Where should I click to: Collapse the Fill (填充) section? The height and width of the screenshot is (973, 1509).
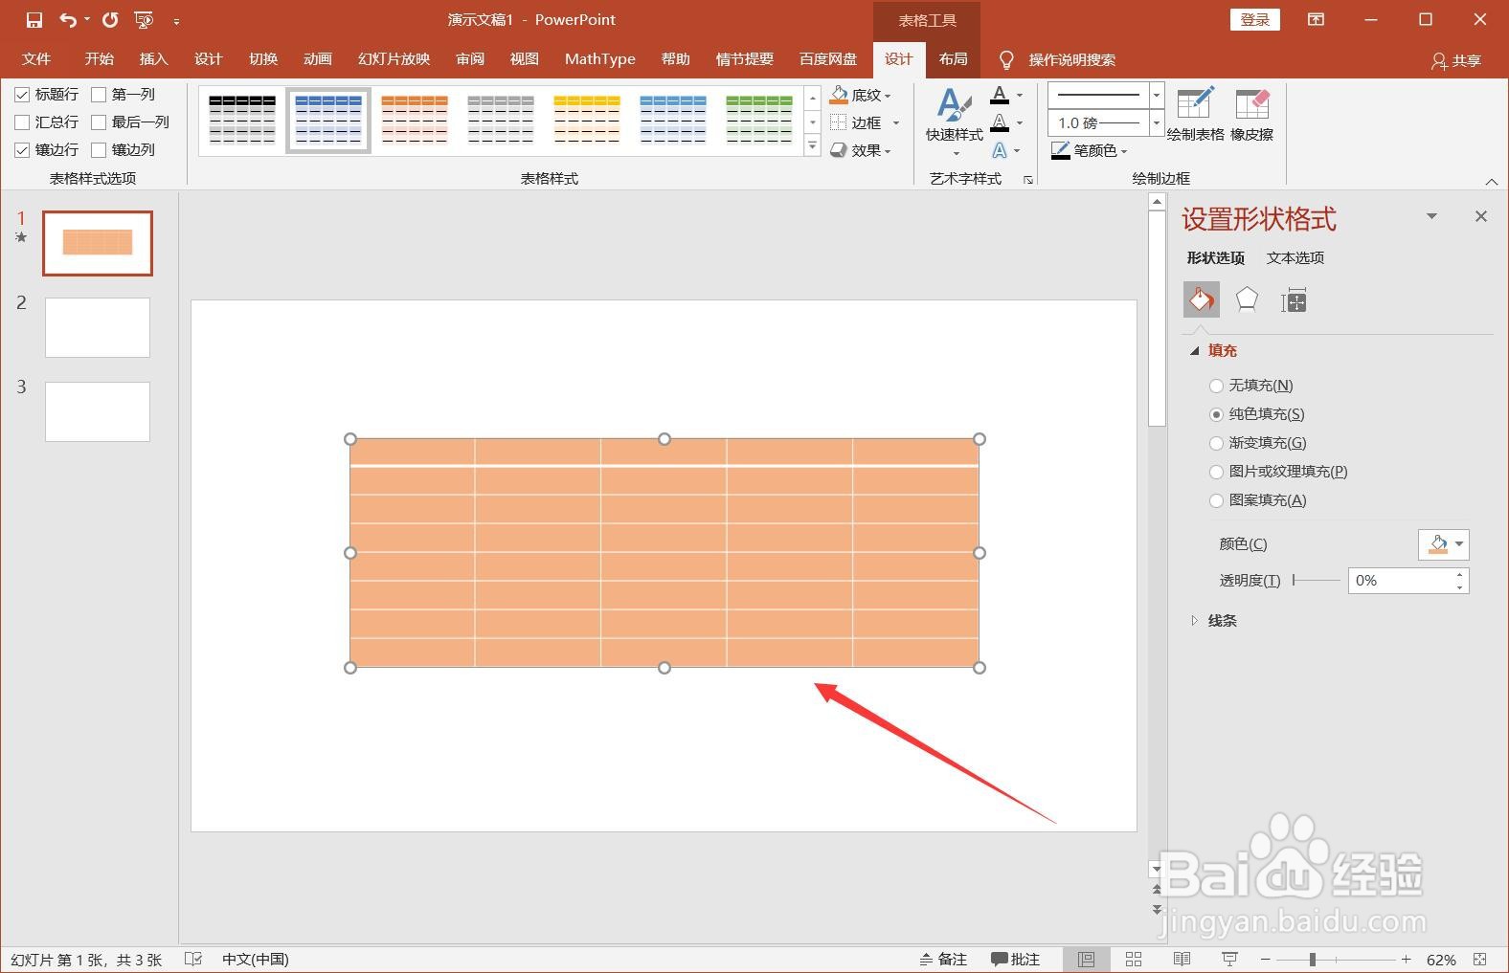click(1194, 351)
